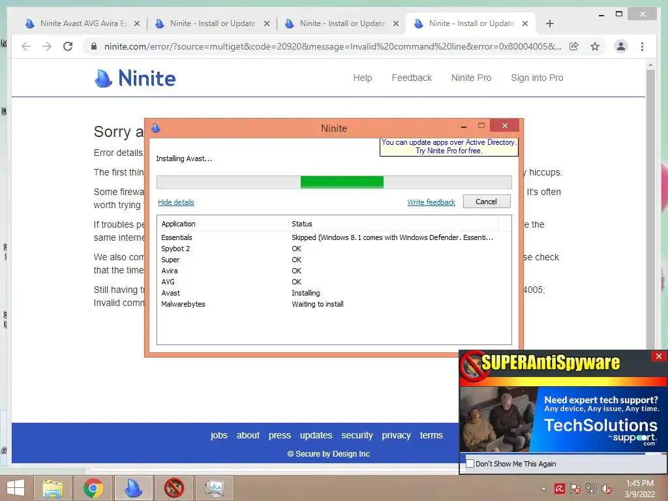Close the Ninite Avast AVG Avira tab
668x501 pixels.
[137, 23]
